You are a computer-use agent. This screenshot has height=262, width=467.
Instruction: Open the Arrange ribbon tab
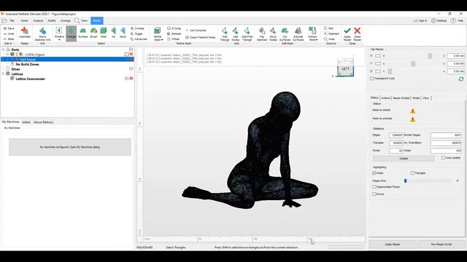65,20
